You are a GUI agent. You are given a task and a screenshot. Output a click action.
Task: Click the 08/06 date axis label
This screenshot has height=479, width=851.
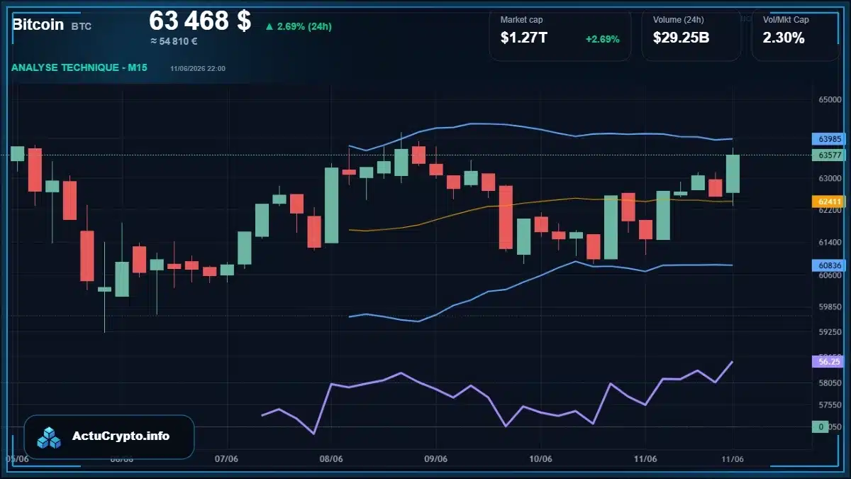[331, 459]
